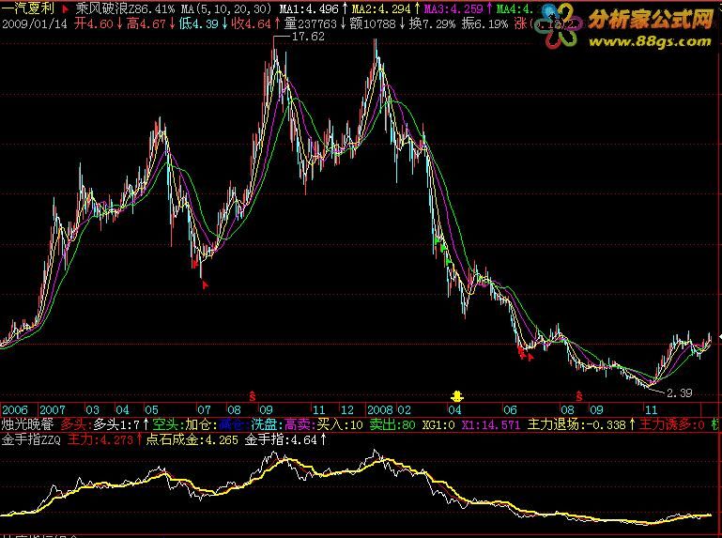
Task: Click the turnover amount 额10788
Action: [373, 23]
